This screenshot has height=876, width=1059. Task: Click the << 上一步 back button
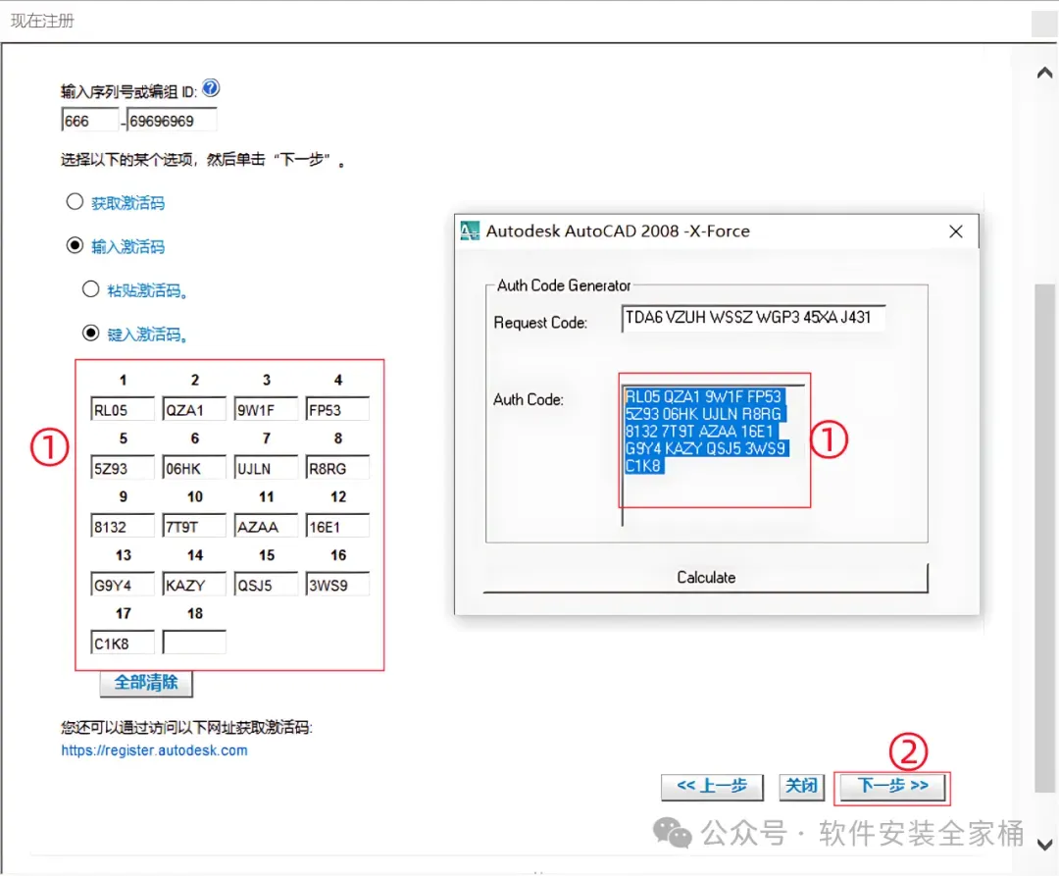(x=712, y=786)
